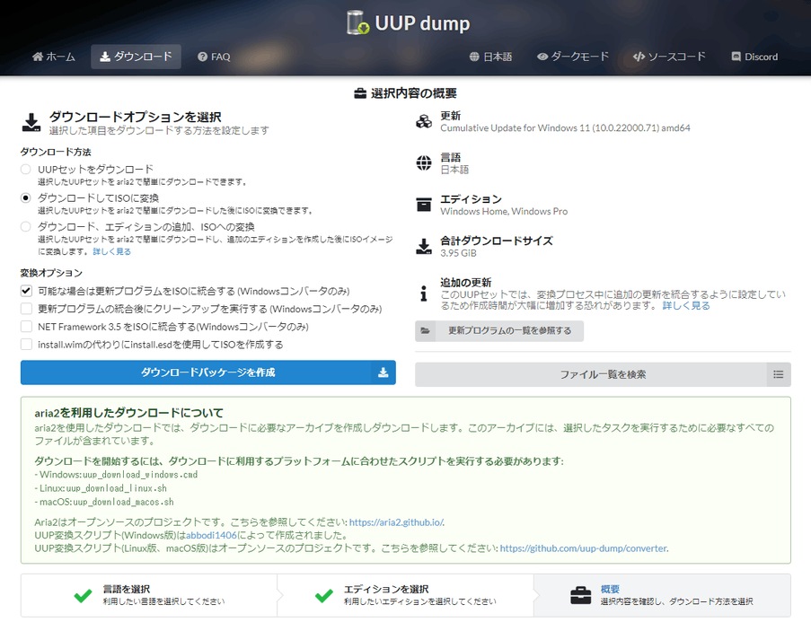Toggle ダークモード in the header
This screenshot has width=811, height=622.
pos(573,57)
